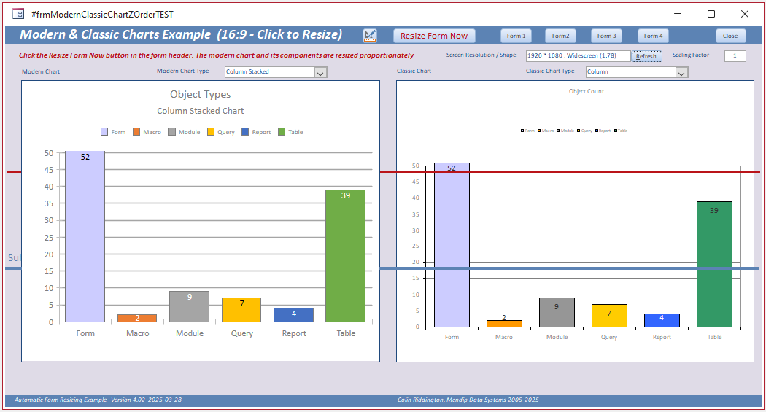Click the form header title text
Image resolution: width=766 pixels, height=412 pixels.
pyautogui.click(x=181, y=35)
